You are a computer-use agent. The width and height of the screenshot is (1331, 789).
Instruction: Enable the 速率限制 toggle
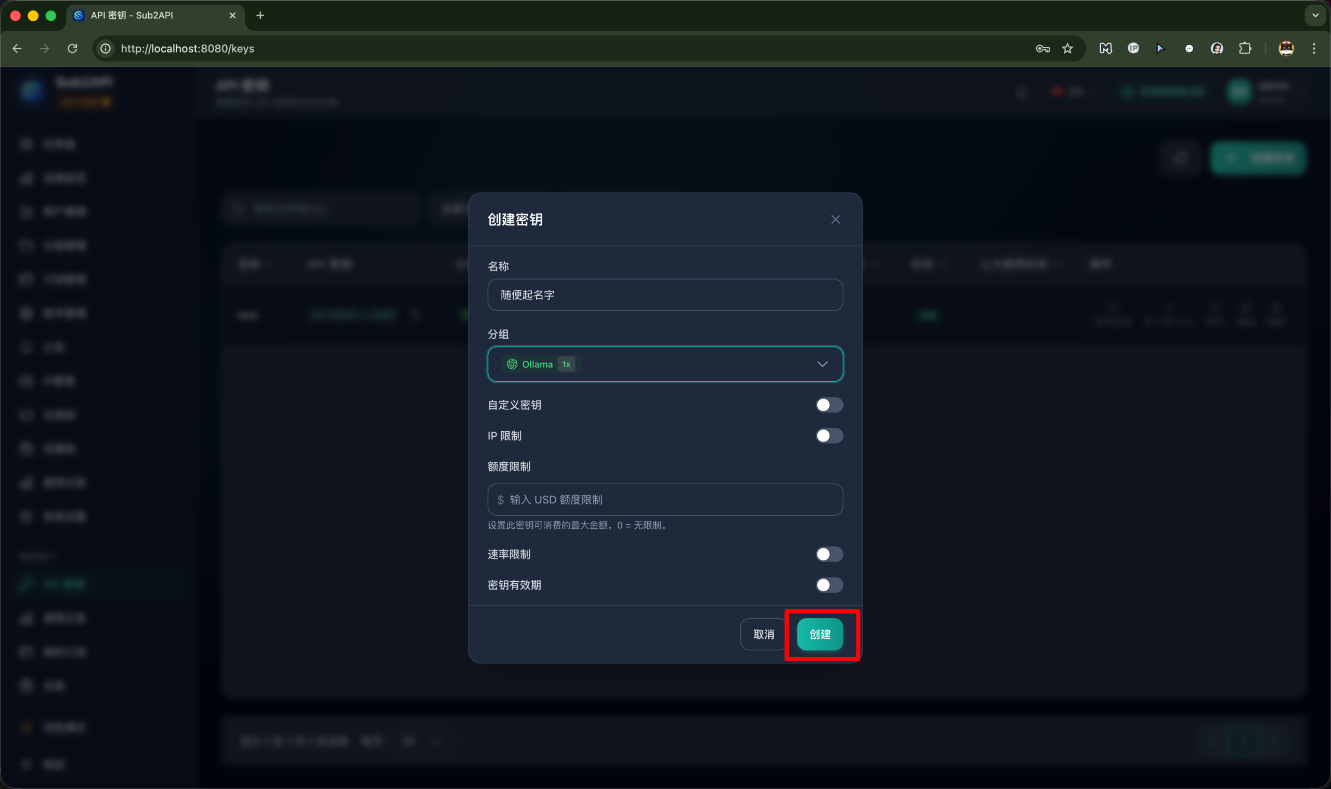(x=829, y=555)
